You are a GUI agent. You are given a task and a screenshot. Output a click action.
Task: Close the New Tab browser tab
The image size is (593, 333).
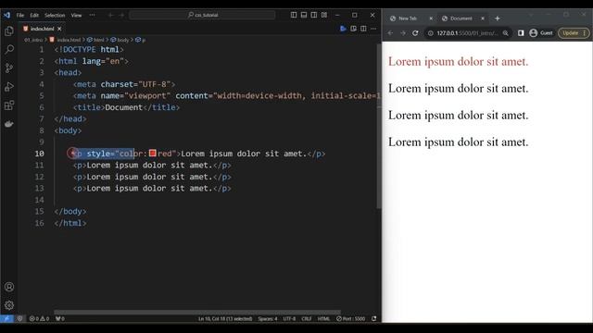(431, 18)
